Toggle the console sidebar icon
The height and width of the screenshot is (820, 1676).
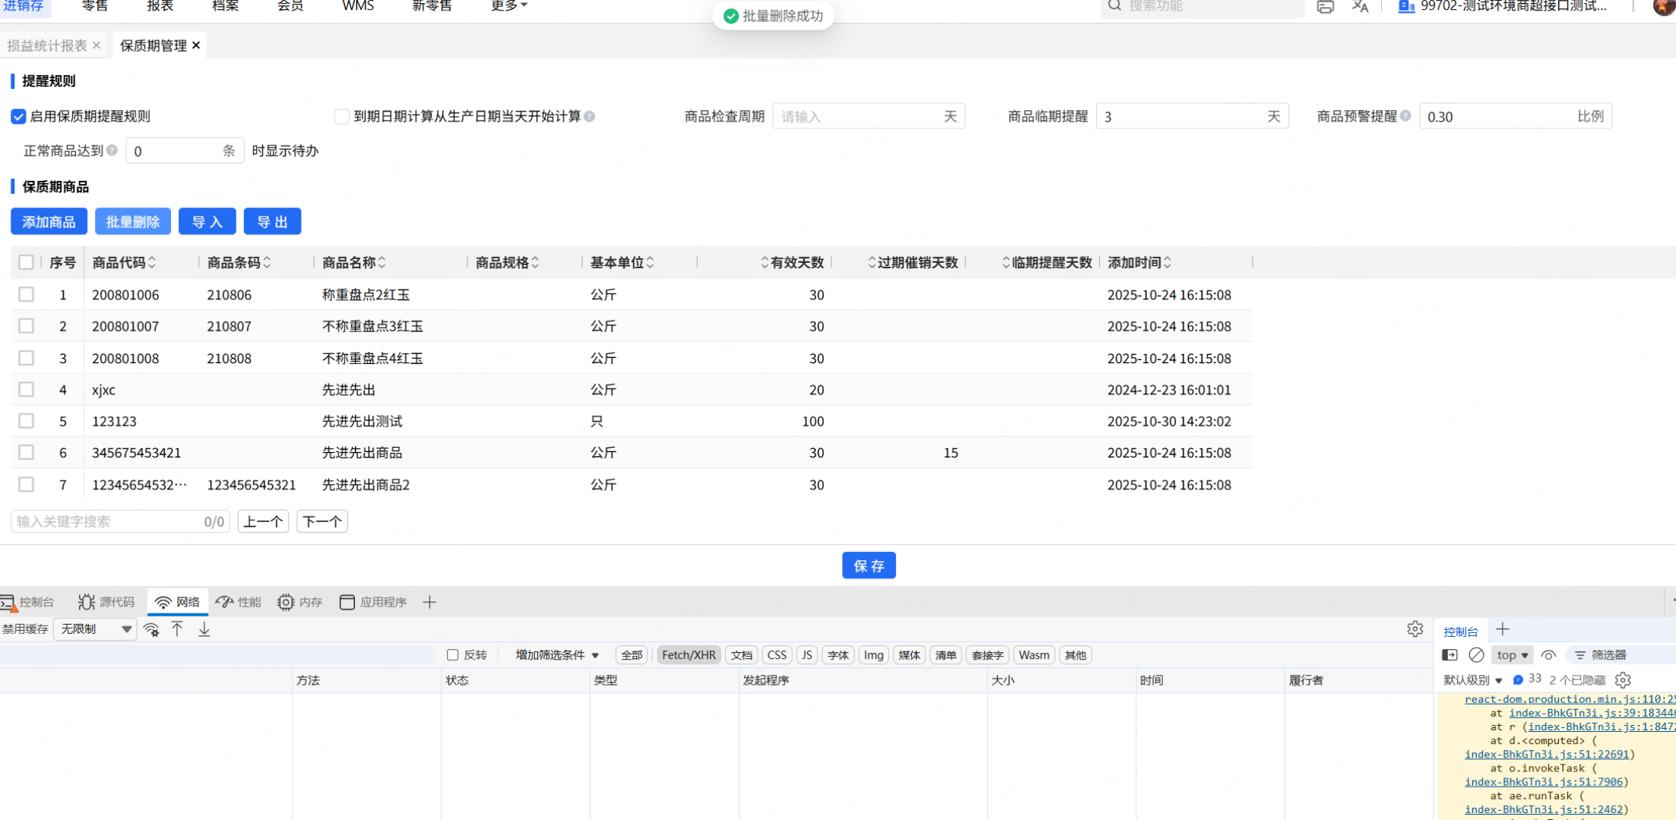pyautogui.click(x=1449, y=655)
